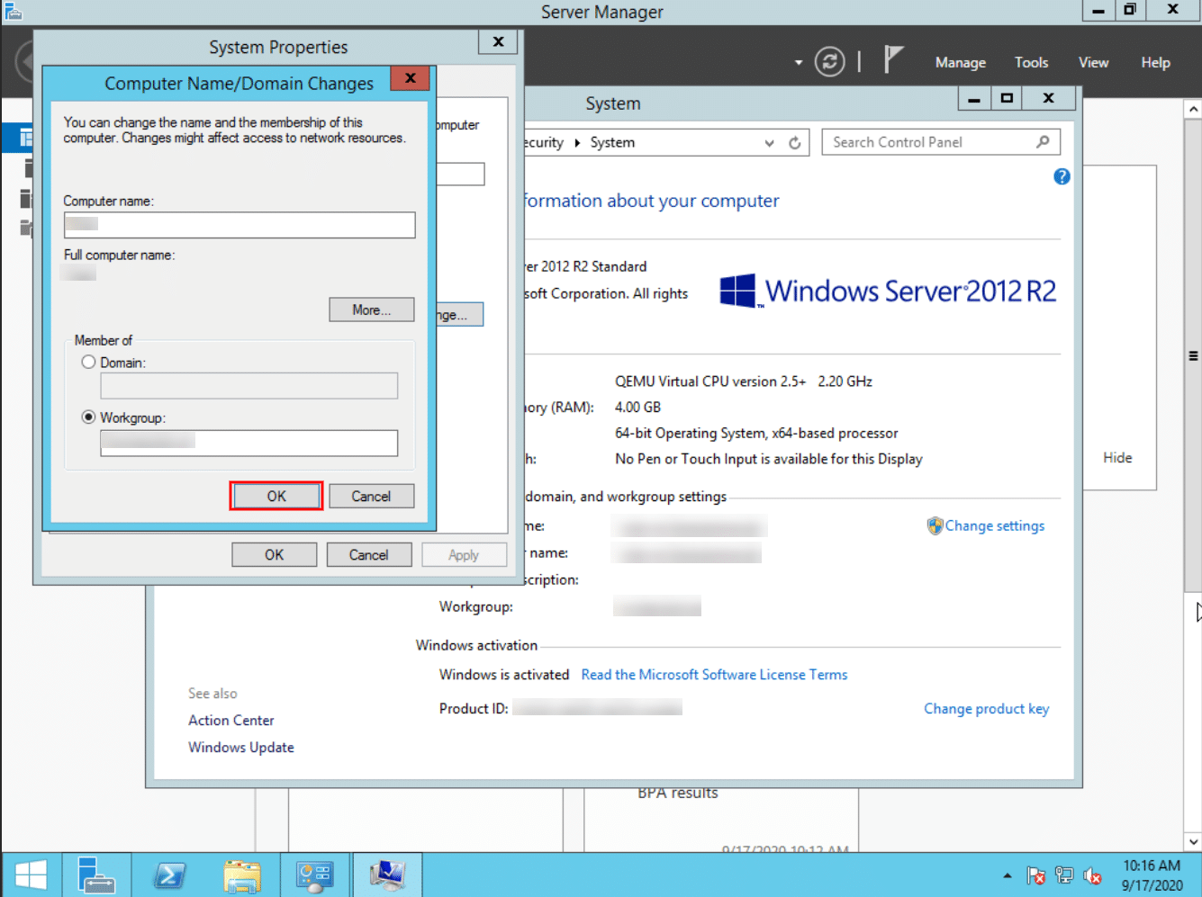Show hidden icons via tray chevron

1007,875
